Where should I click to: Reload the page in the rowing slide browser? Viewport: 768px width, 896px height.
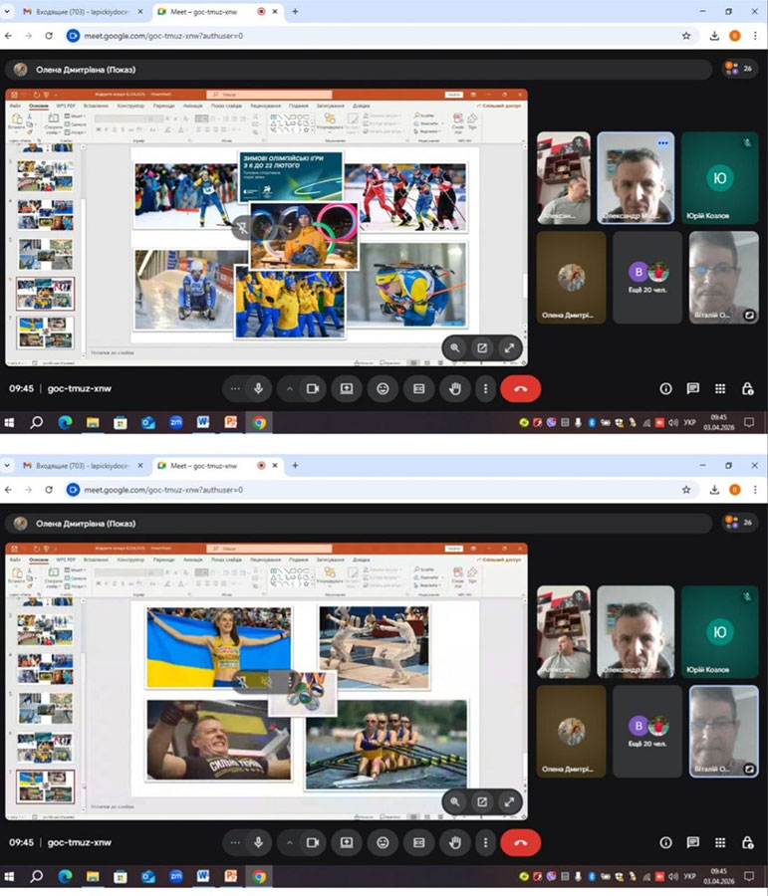(49, 489)
